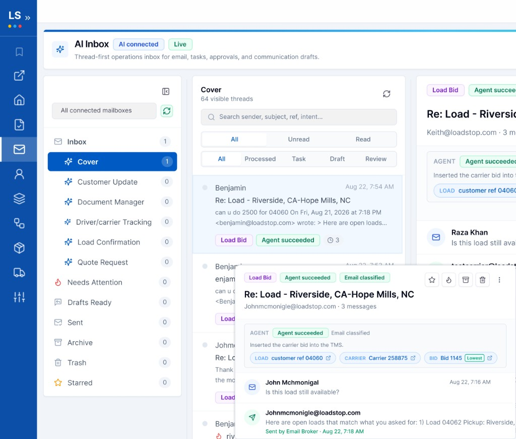
Task: Click the search sender, subject field
Action: coord(299,117)
